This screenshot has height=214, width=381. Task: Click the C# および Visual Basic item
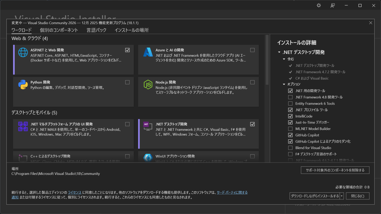312,78
